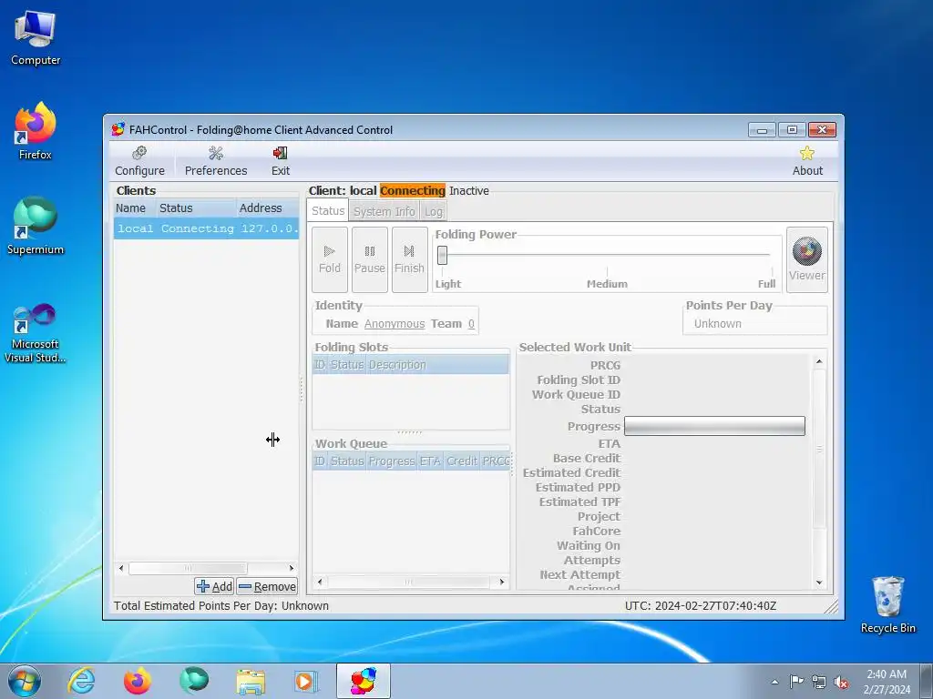Click the Name column header in Clients
933x699 pixels.
point(134,208)
